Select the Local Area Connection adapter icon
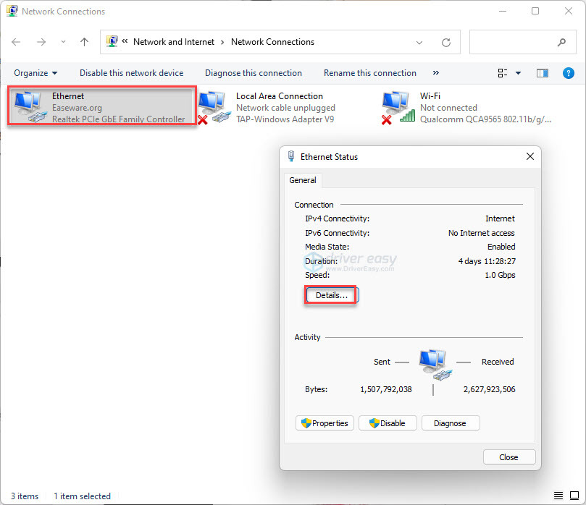 coord(212,107)
